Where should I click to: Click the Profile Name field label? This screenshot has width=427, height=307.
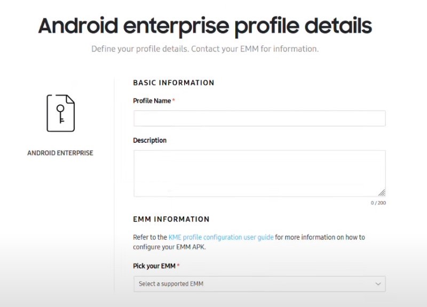(x=152, y=101)
